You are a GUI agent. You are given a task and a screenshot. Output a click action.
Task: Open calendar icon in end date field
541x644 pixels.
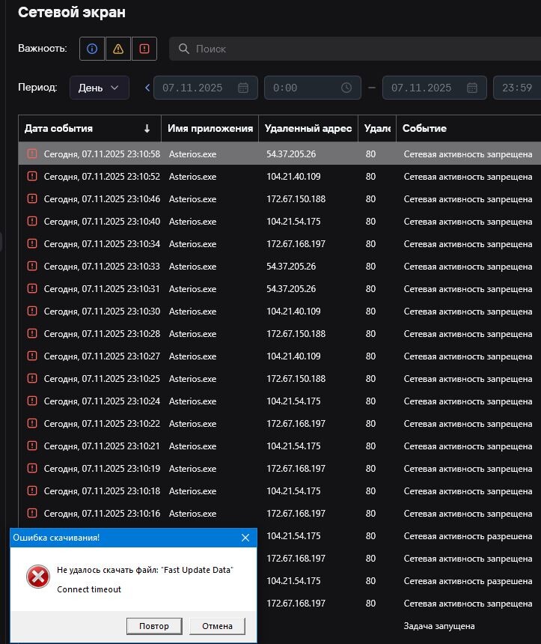471,88
